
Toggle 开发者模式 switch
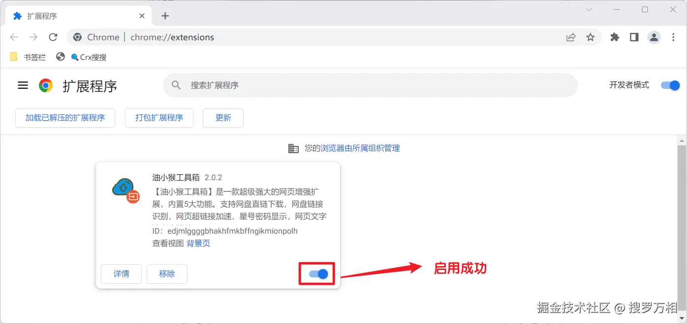(x=670, y=85)
